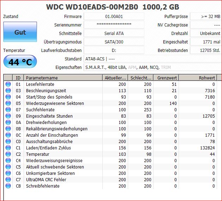Click the status orb for Wiederzuweisungsereignisse
The width and height of the screenshot is (222, 201).
[x=8, y=160]
